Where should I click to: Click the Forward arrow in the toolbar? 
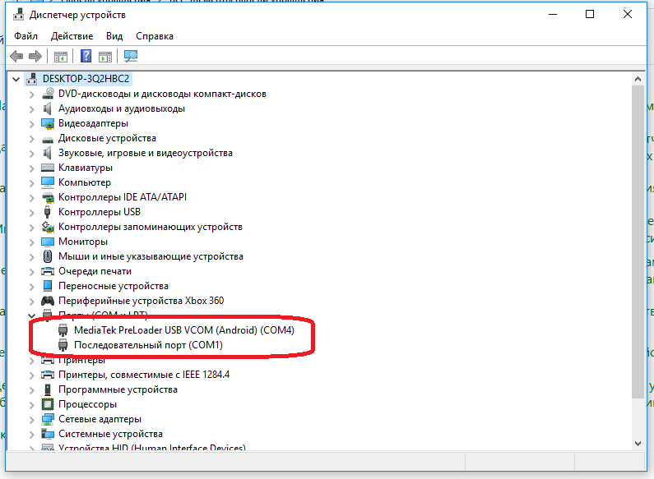pyautogui.click(x=35, y=57)
